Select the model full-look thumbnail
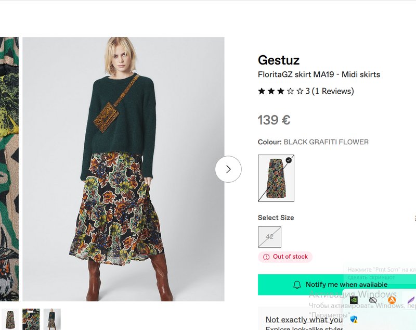Viewport: 416px width, 330px height. [x=52, y=319]
